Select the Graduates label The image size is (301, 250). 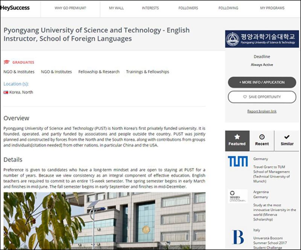[x=23, y=62]
